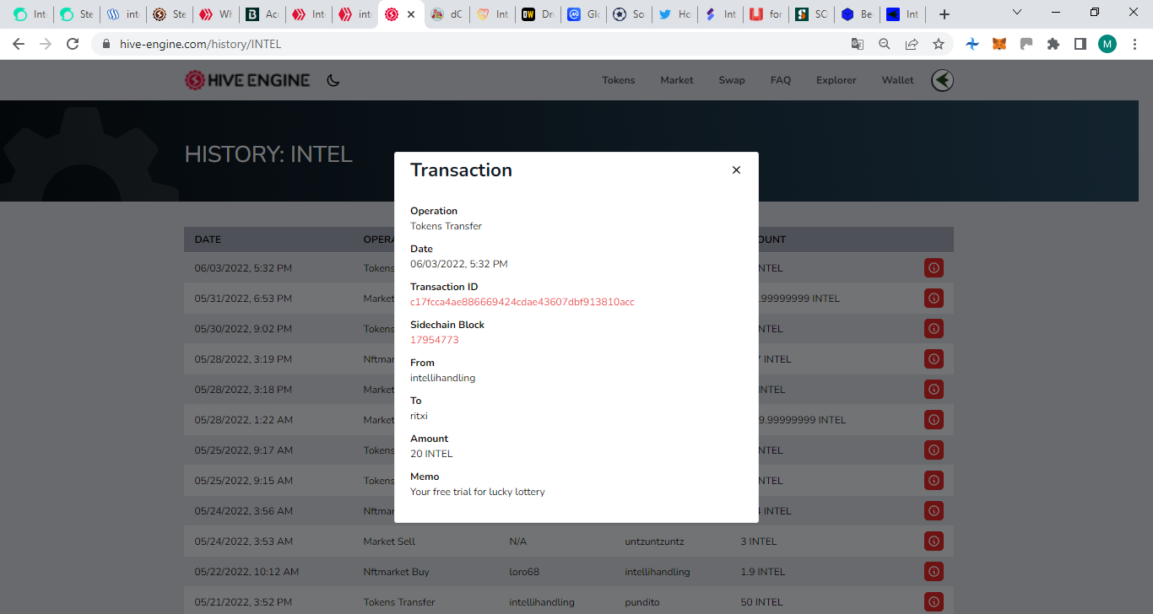Select the 20 INTEL amount text

point(431,454)
